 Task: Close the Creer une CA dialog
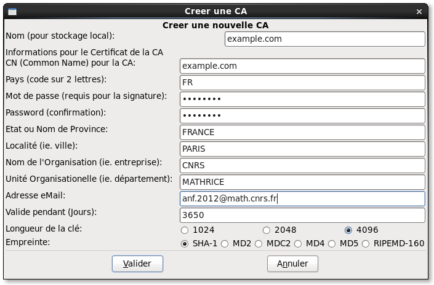(419, 12)
